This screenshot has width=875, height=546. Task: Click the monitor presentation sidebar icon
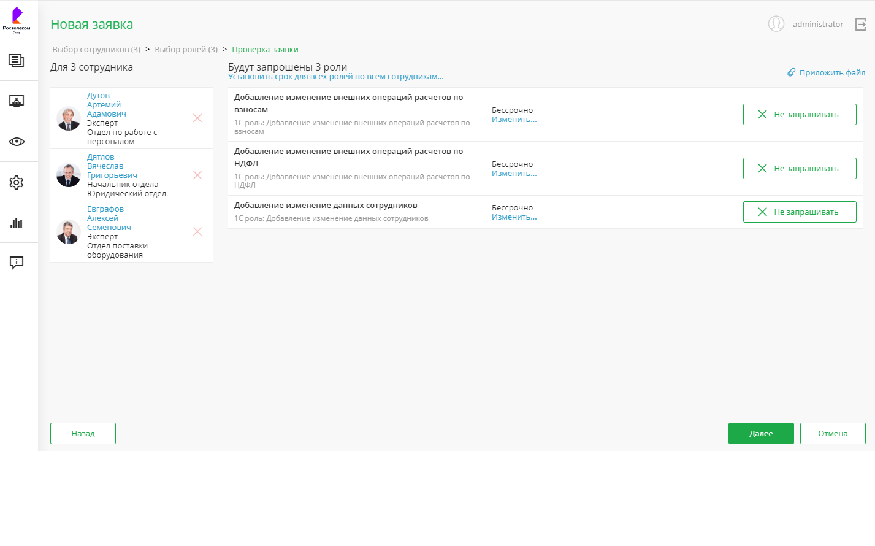click(17, 101)
